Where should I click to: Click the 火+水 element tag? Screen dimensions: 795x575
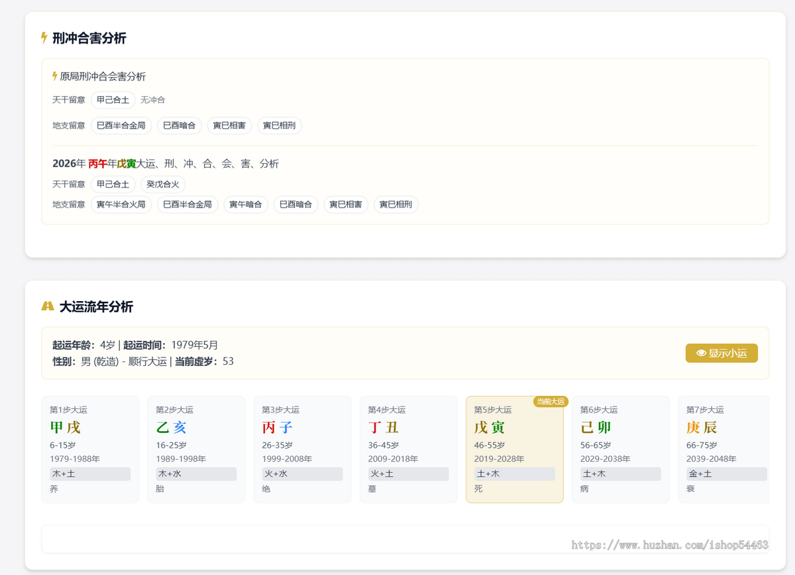[x=302, y=474]
